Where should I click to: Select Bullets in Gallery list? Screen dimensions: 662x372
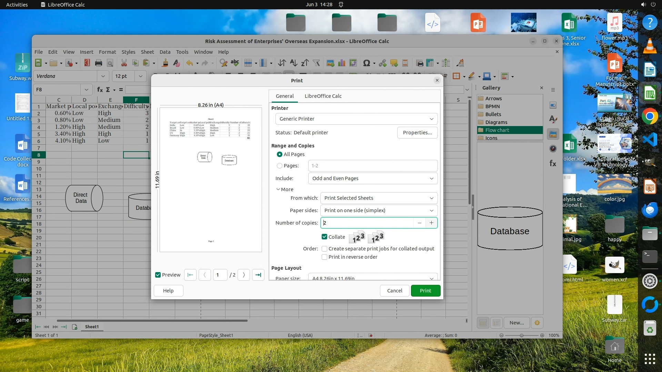pyautogui.click(x=493, y=114)
